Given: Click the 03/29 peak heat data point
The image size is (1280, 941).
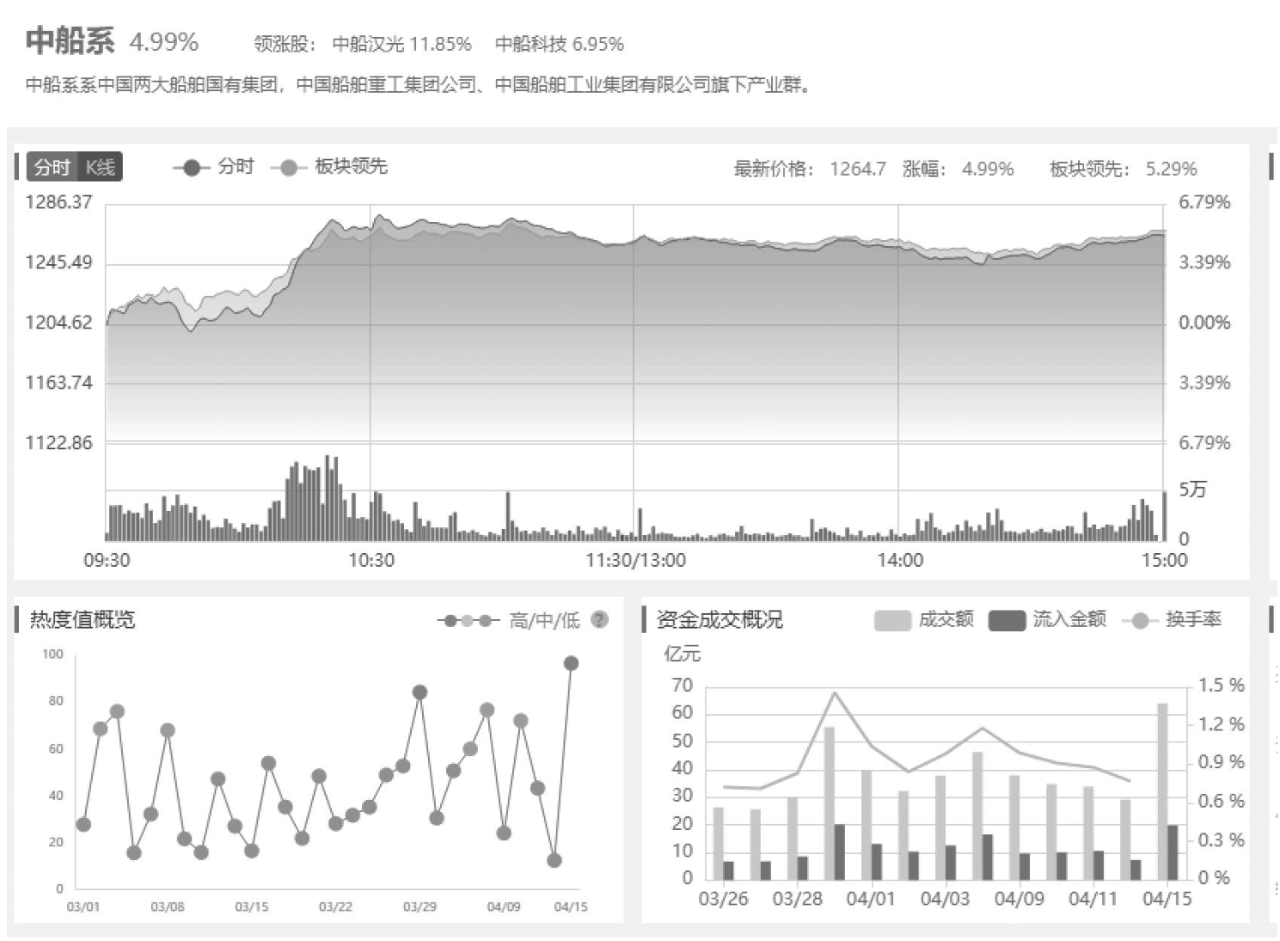Looking at the screenshot, I should [420, 692].
